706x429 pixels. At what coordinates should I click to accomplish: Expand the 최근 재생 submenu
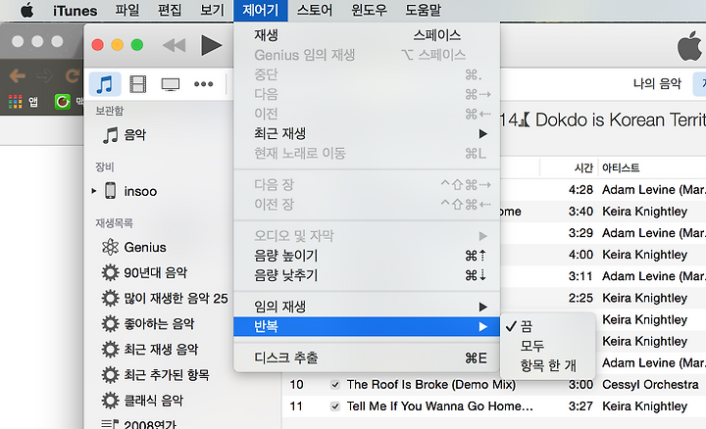tap(367, 133)
